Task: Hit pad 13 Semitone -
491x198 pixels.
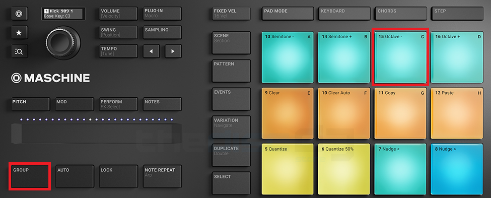Action: (x=288, y=57)
